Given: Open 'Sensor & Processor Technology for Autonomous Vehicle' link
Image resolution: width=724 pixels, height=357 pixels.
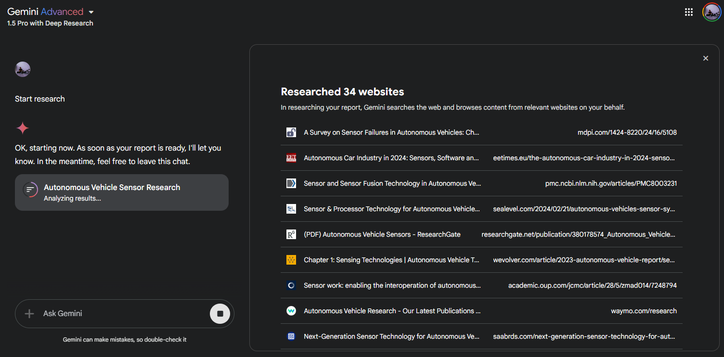Looking at the screenshot, I should [x=392, y=209].
